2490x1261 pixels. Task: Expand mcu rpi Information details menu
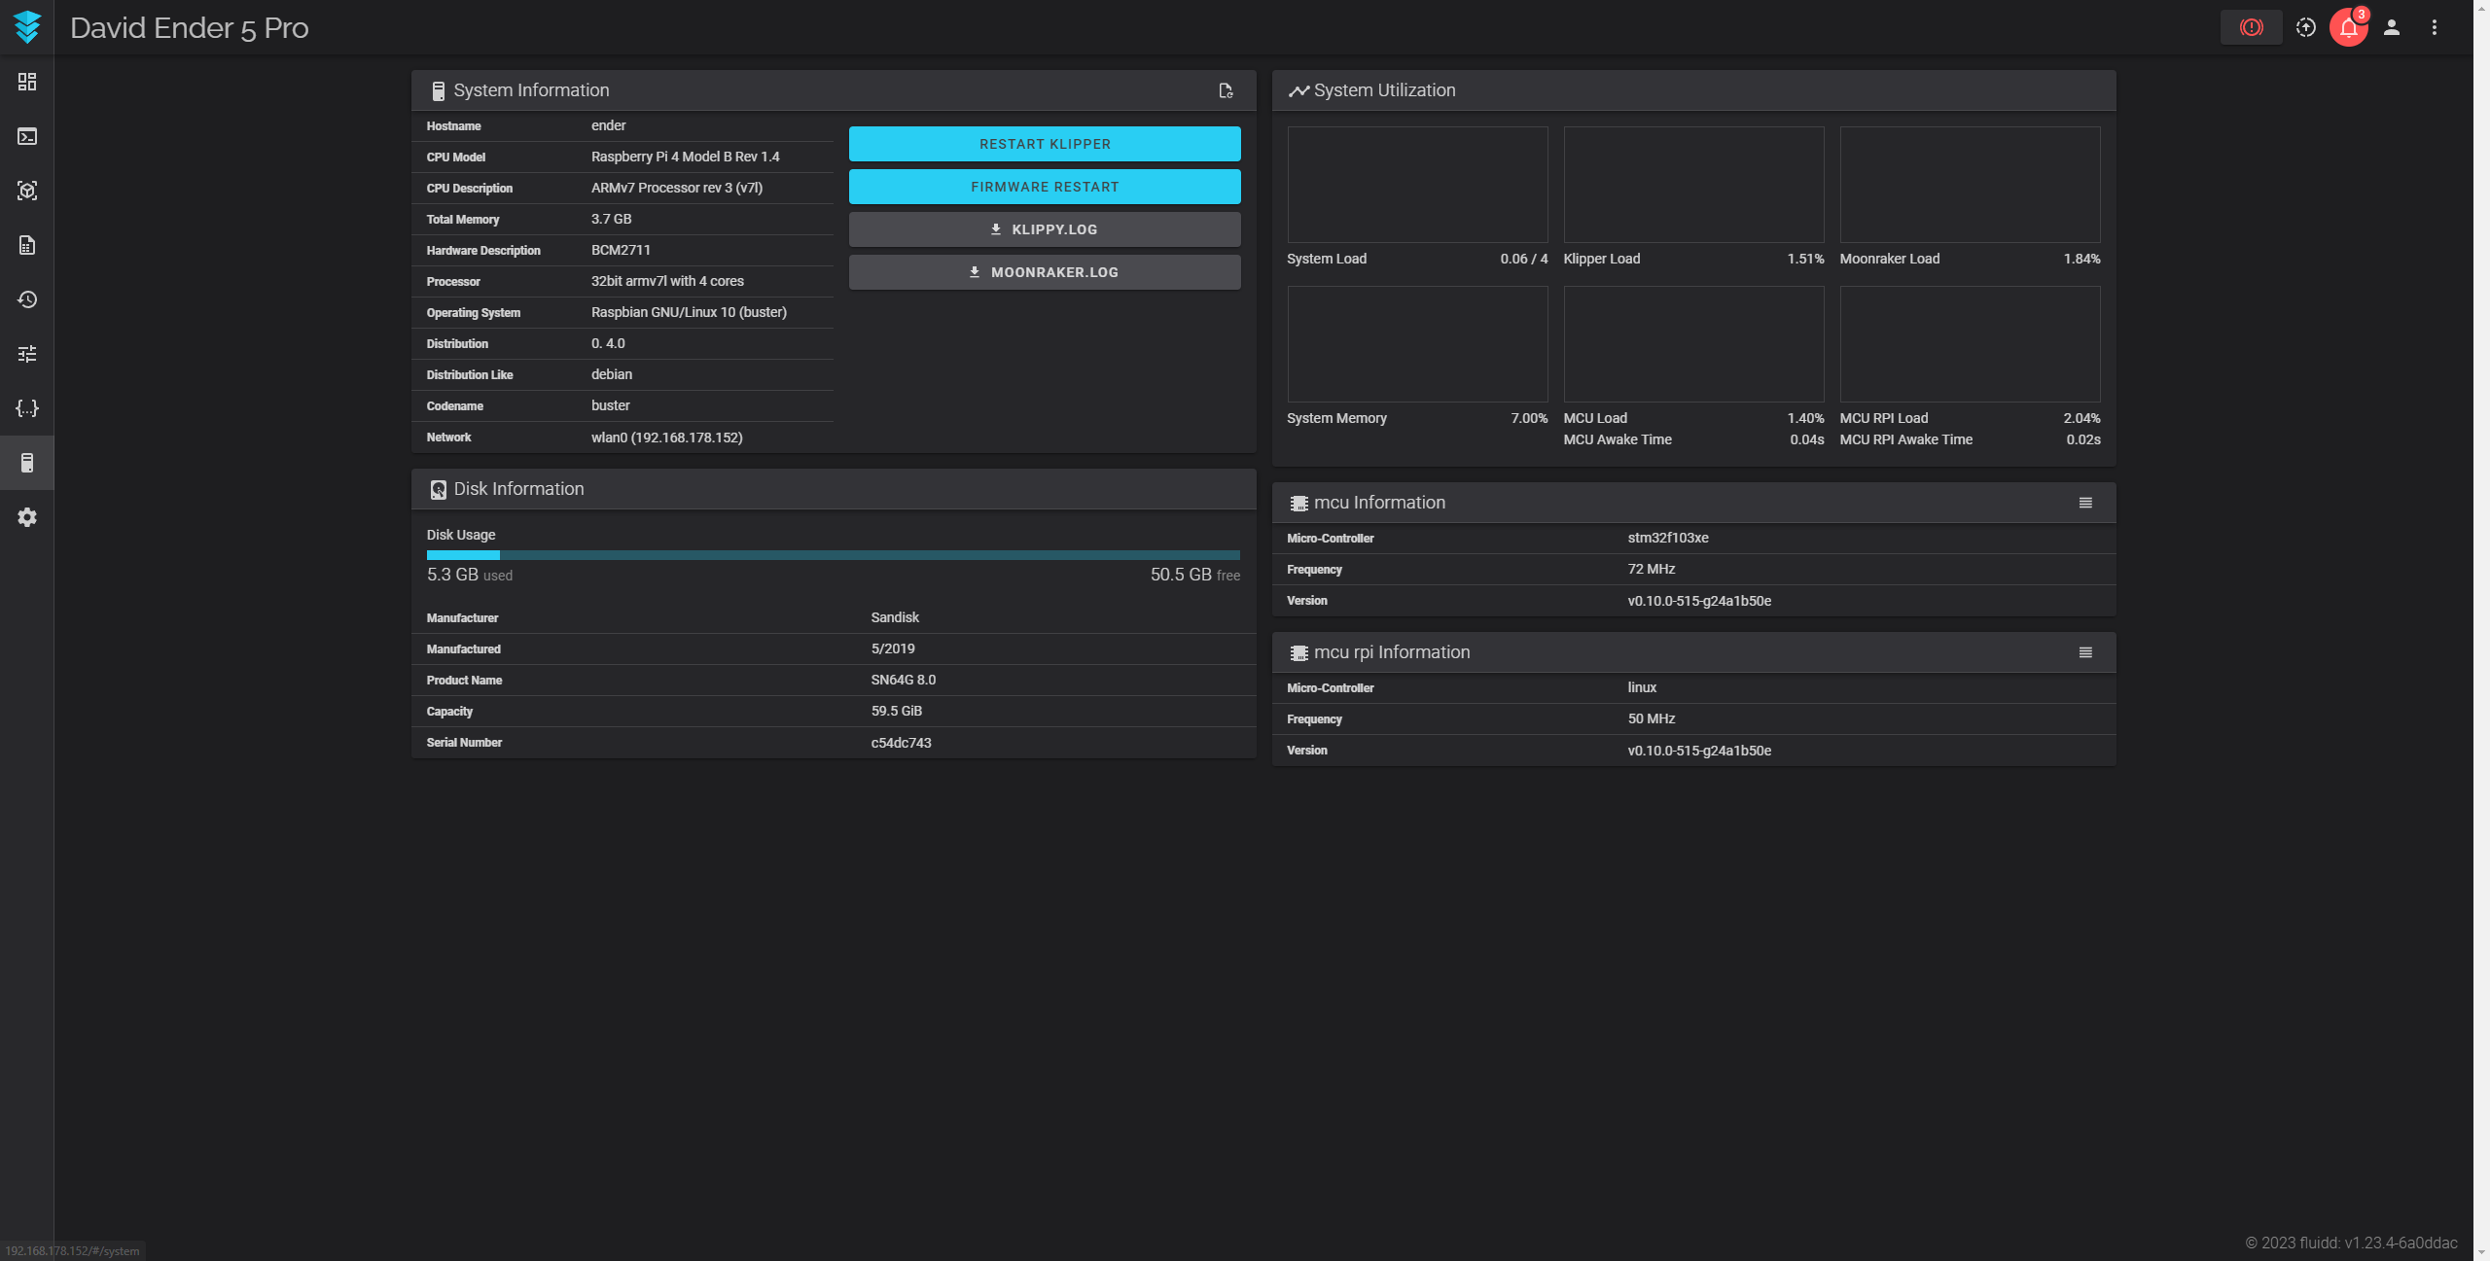pyautogui.click(x=2085, y=652)
